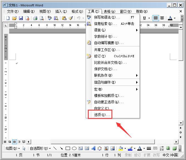Expand the 联机协作(N) submenu

(113, 75)
